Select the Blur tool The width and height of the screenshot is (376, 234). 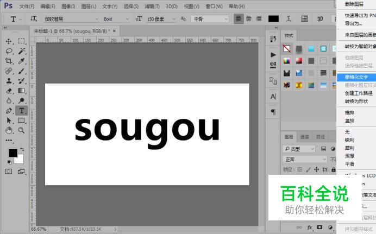(9, 100)
